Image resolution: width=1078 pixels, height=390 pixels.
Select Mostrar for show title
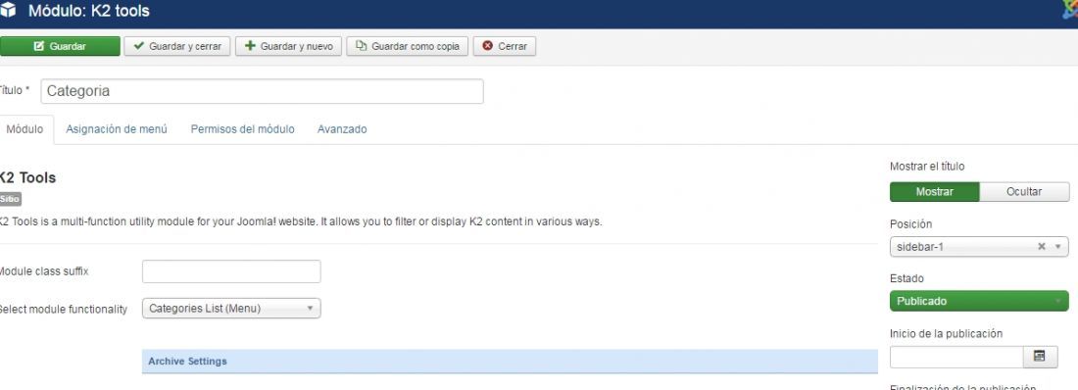934,192
